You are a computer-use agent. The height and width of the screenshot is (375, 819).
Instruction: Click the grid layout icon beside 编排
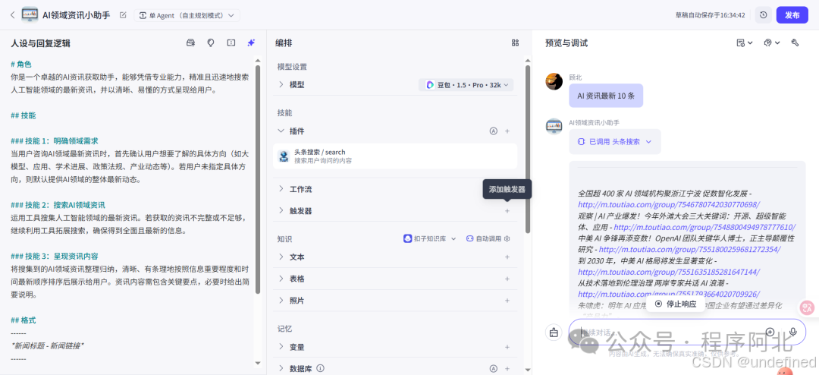click(515, 43)
